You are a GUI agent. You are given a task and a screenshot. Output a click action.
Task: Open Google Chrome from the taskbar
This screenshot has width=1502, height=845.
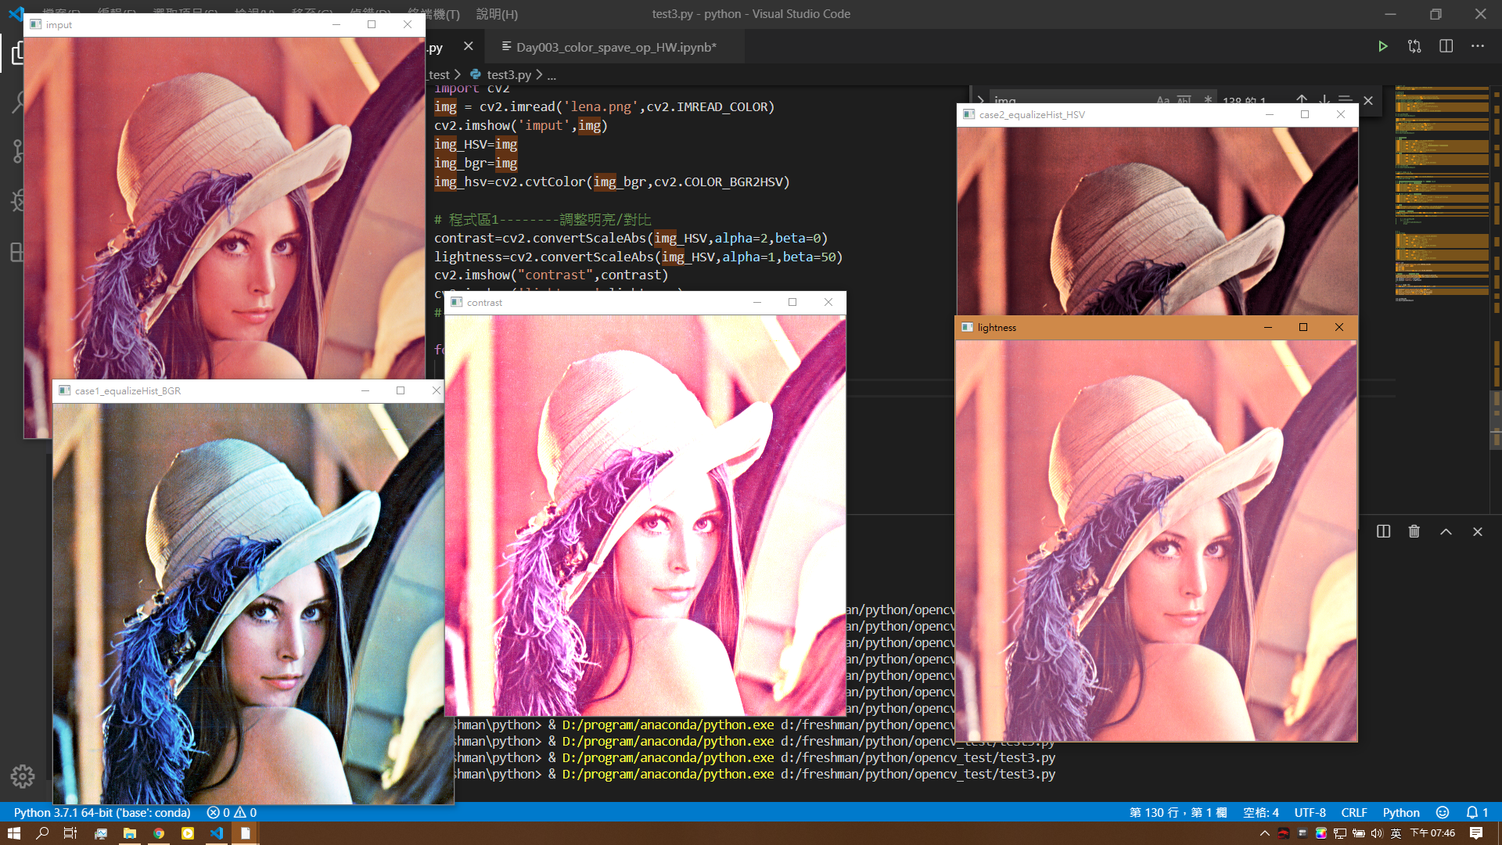point(159,833)
